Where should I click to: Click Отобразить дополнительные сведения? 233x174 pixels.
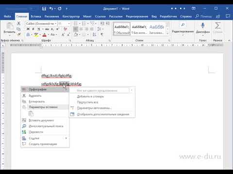(x=102, y=114)
